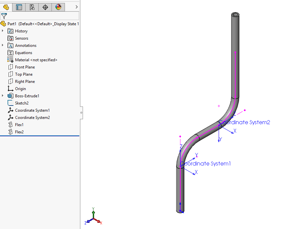The height and width of the screenshot is (229, 281).
Task: Switch to the PropertyManager tab
Action: click(x=19, y=7)
